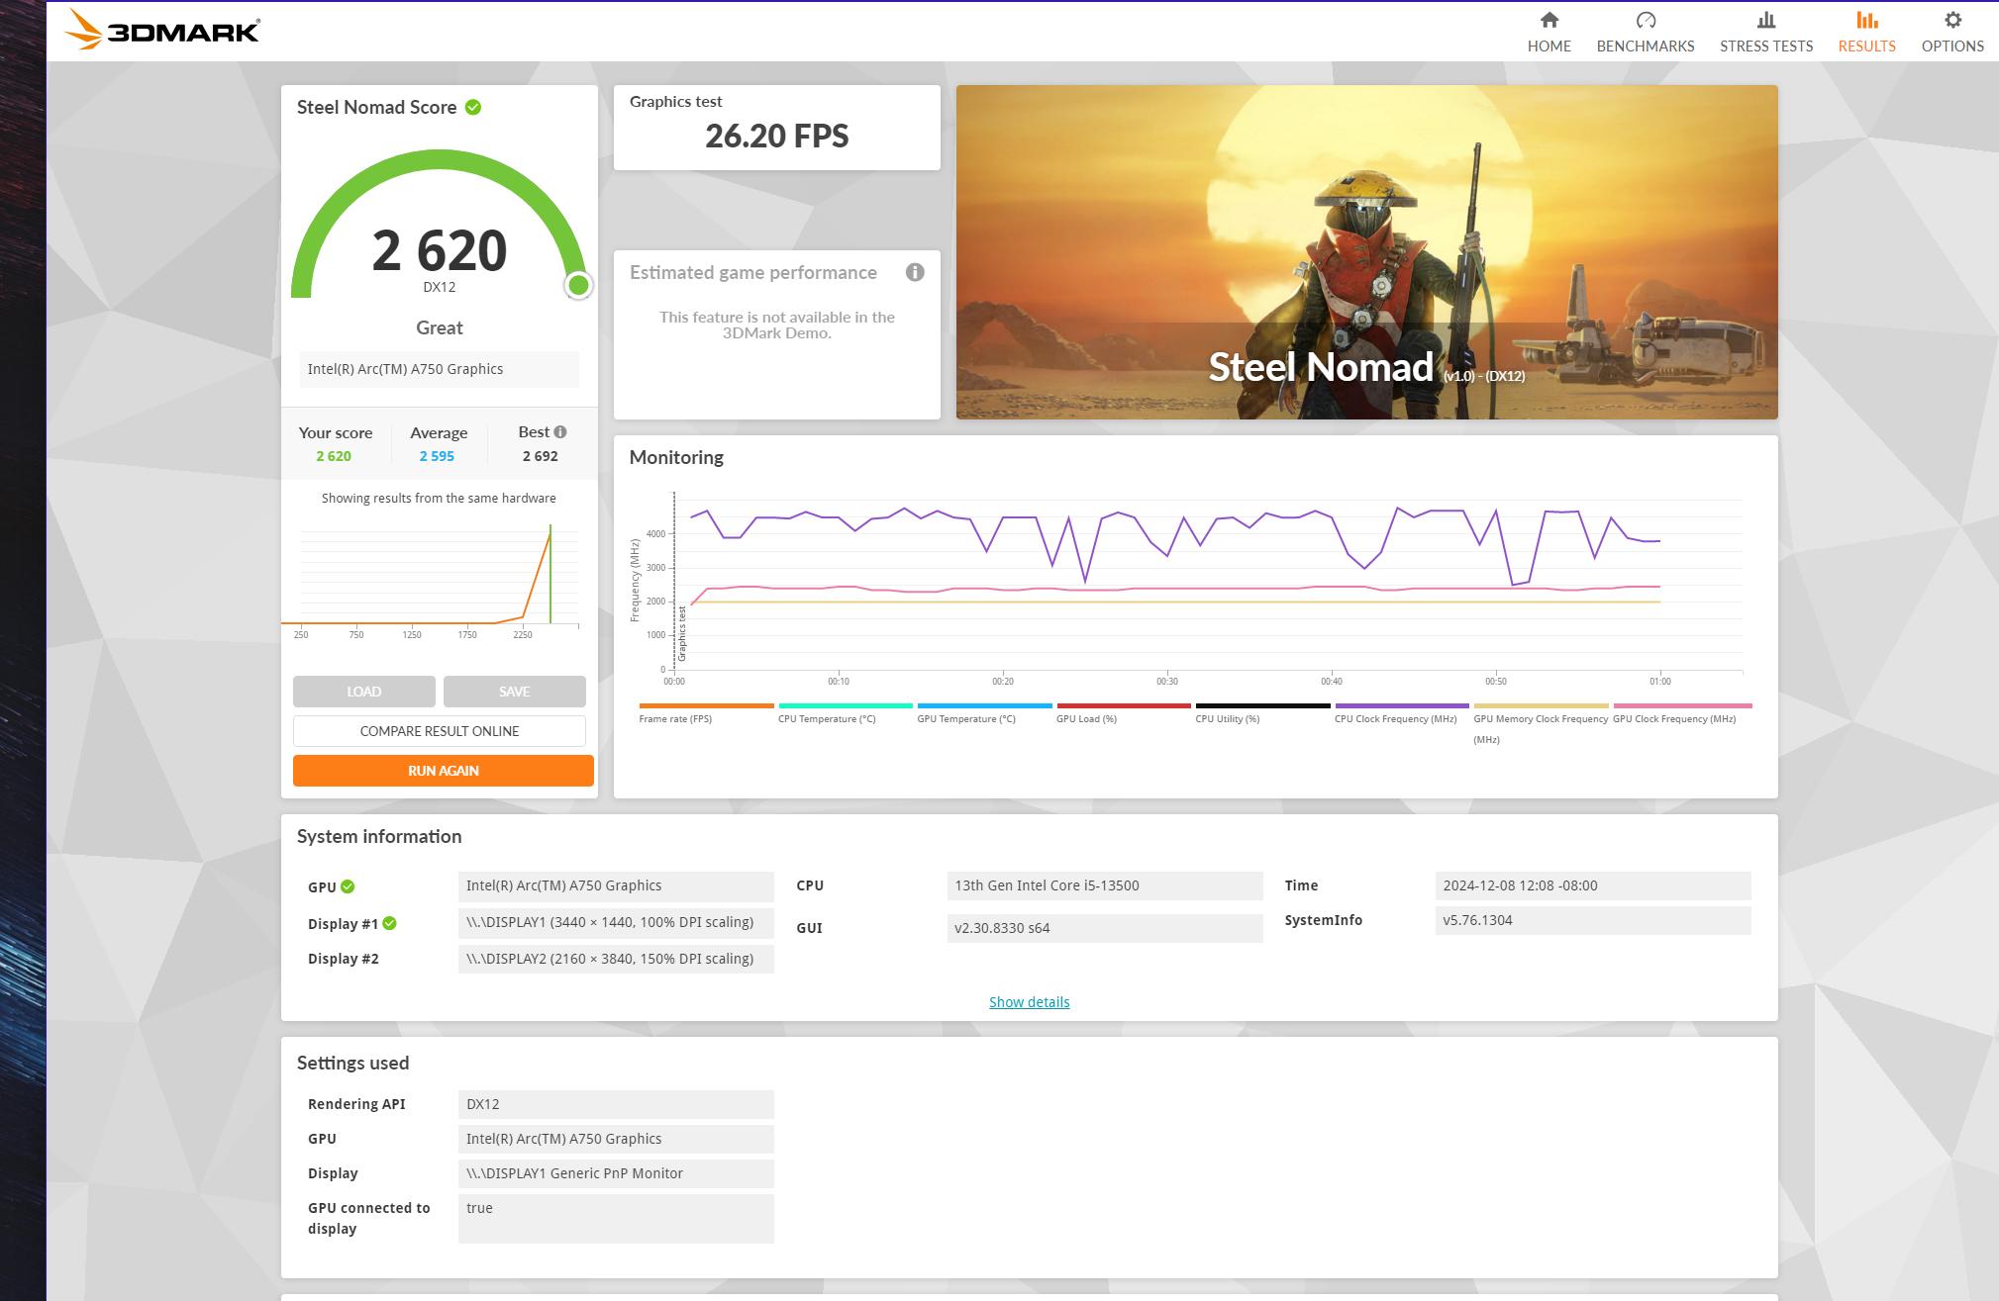Image resolution: width=1999 pixels, height=1301 pixels.
Task: Click the Options gear icon
Action: [1952, 20]
